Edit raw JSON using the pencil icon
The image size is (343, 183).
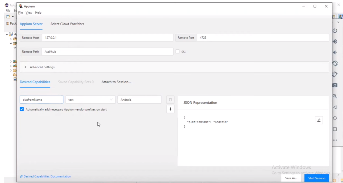(319, 120)
